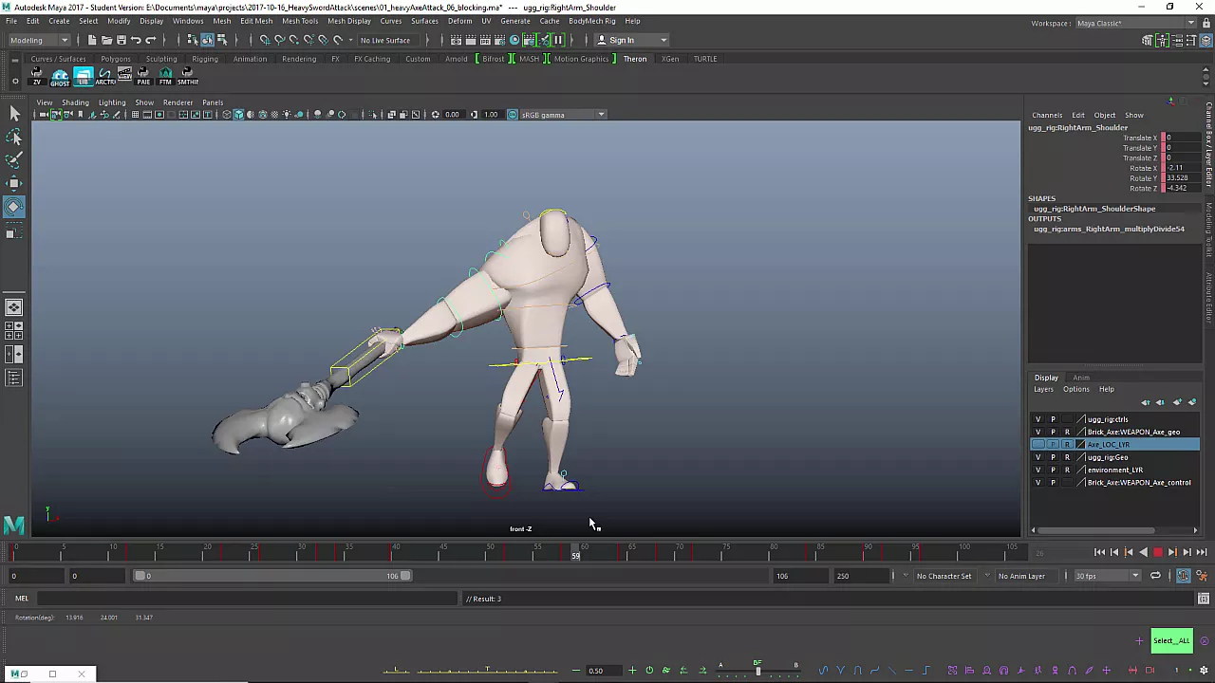The image size is (1215, 683).
Task: Toggle reference R for Brick_Axe:WEAPON_Axe_geo layer
Action: tap(1067, 432)
